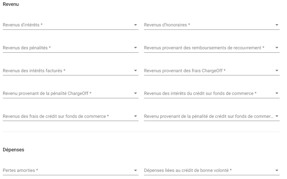Viewport: 287px width, 179px height.
Task: Open Revenus des frais de crédit sur fonds de commerce
Action: tap(70, 116)
